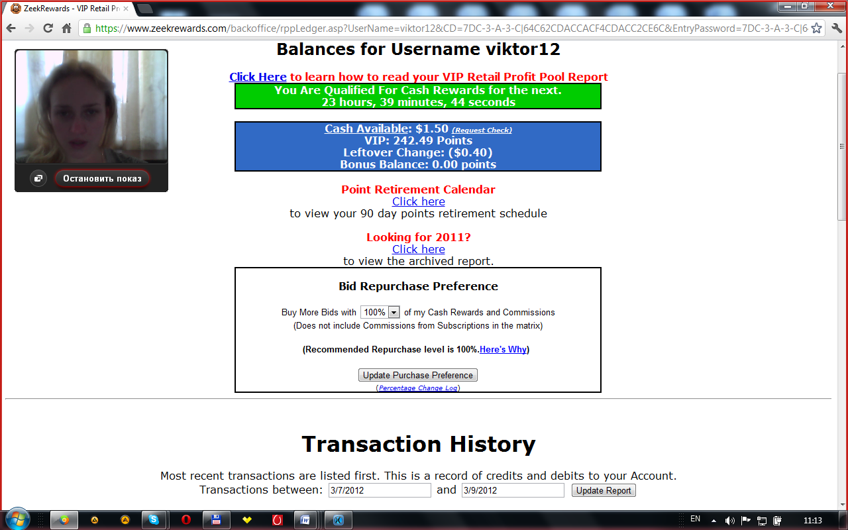
Task: Open the Word document taskbar icon
Action: 306,520
